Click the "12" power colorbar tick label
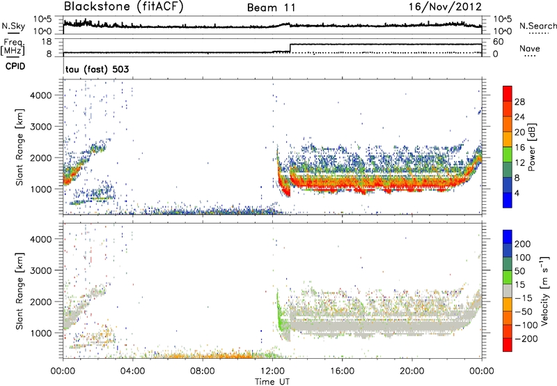The height and width of the screenshot is (386, 557). click(519, 163)
